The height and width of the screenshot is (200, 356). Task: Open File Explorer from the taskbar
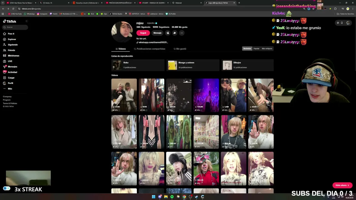[166, 197]
